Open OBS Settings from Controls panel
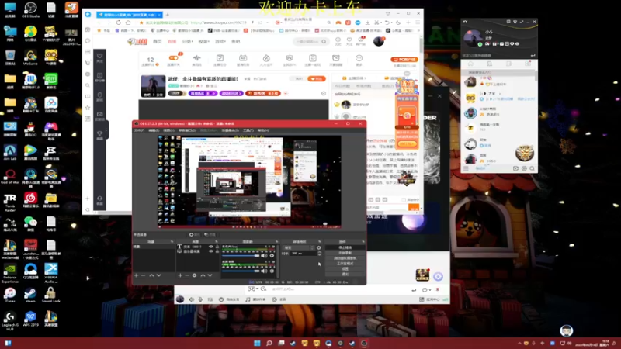The image size is (621, 349). 345,268
